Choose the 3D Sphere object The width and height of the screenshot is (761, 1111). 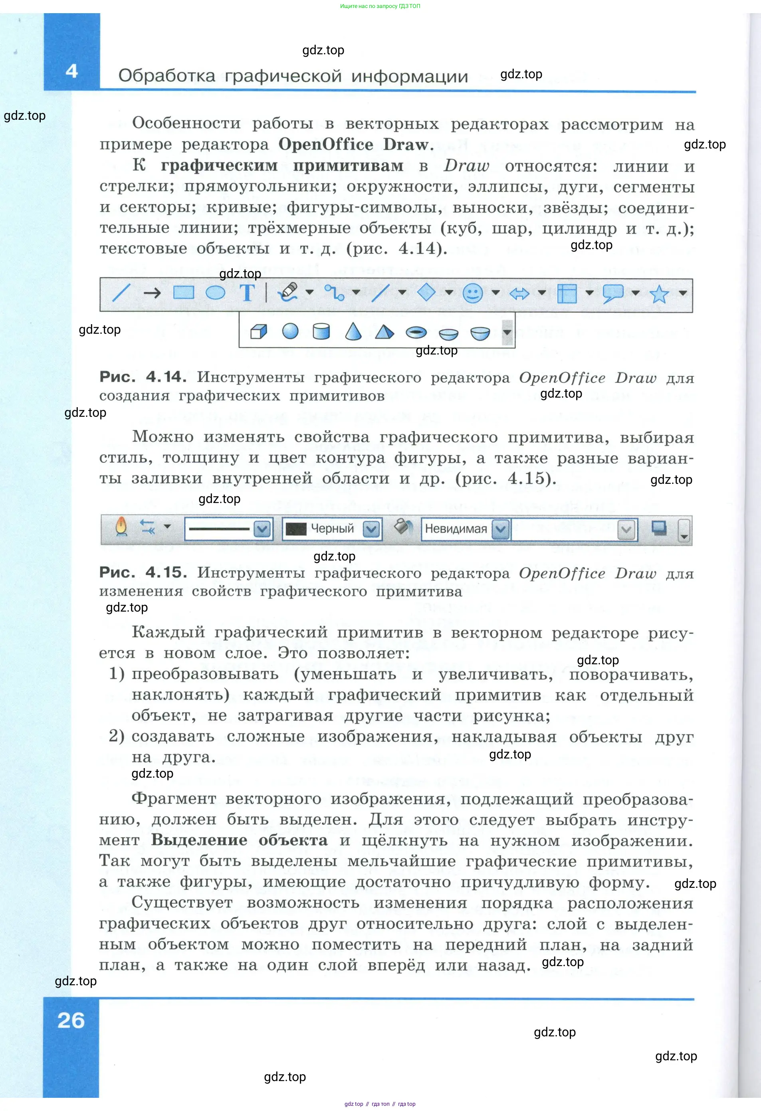pos(290,331)
